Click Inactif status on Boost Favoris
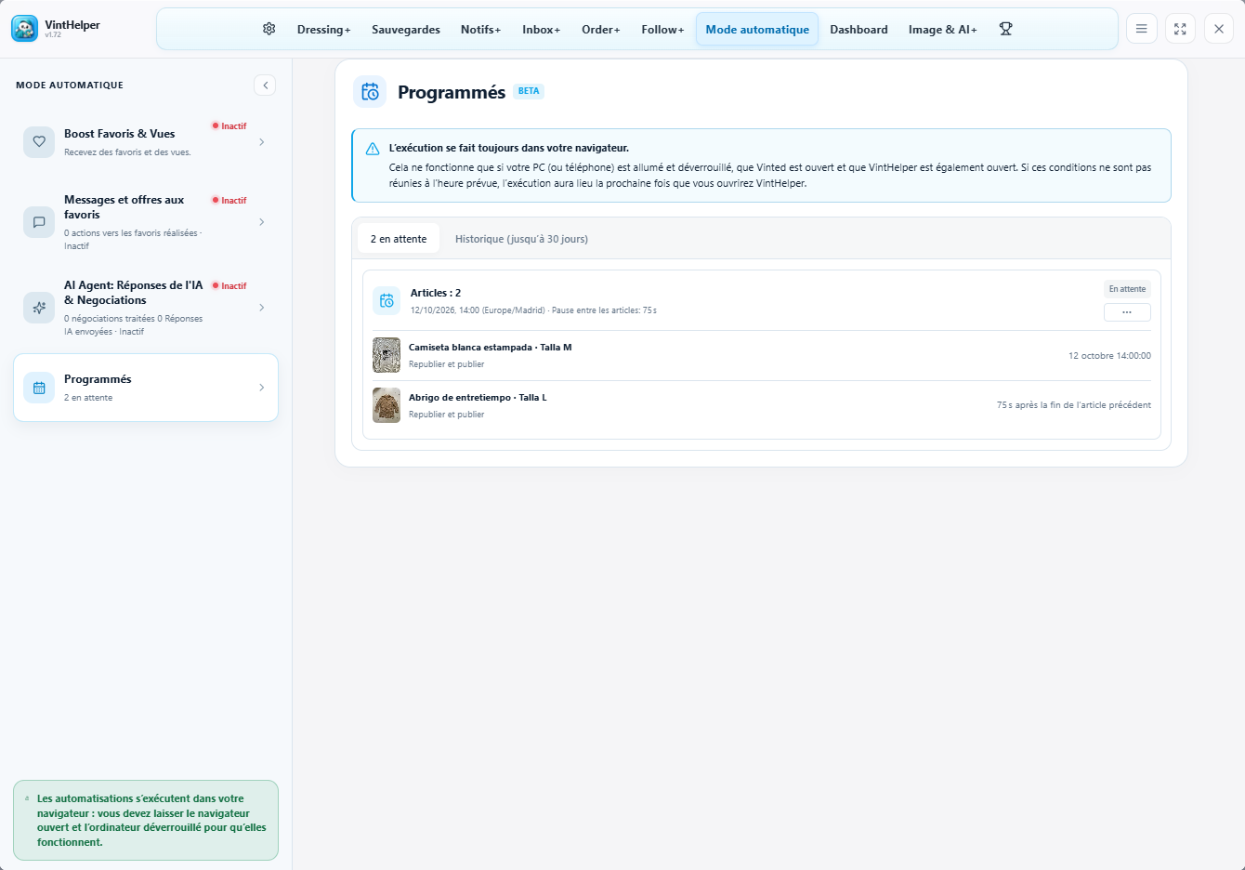Screen dimensions: 1245x870 (x=229, y=126)
